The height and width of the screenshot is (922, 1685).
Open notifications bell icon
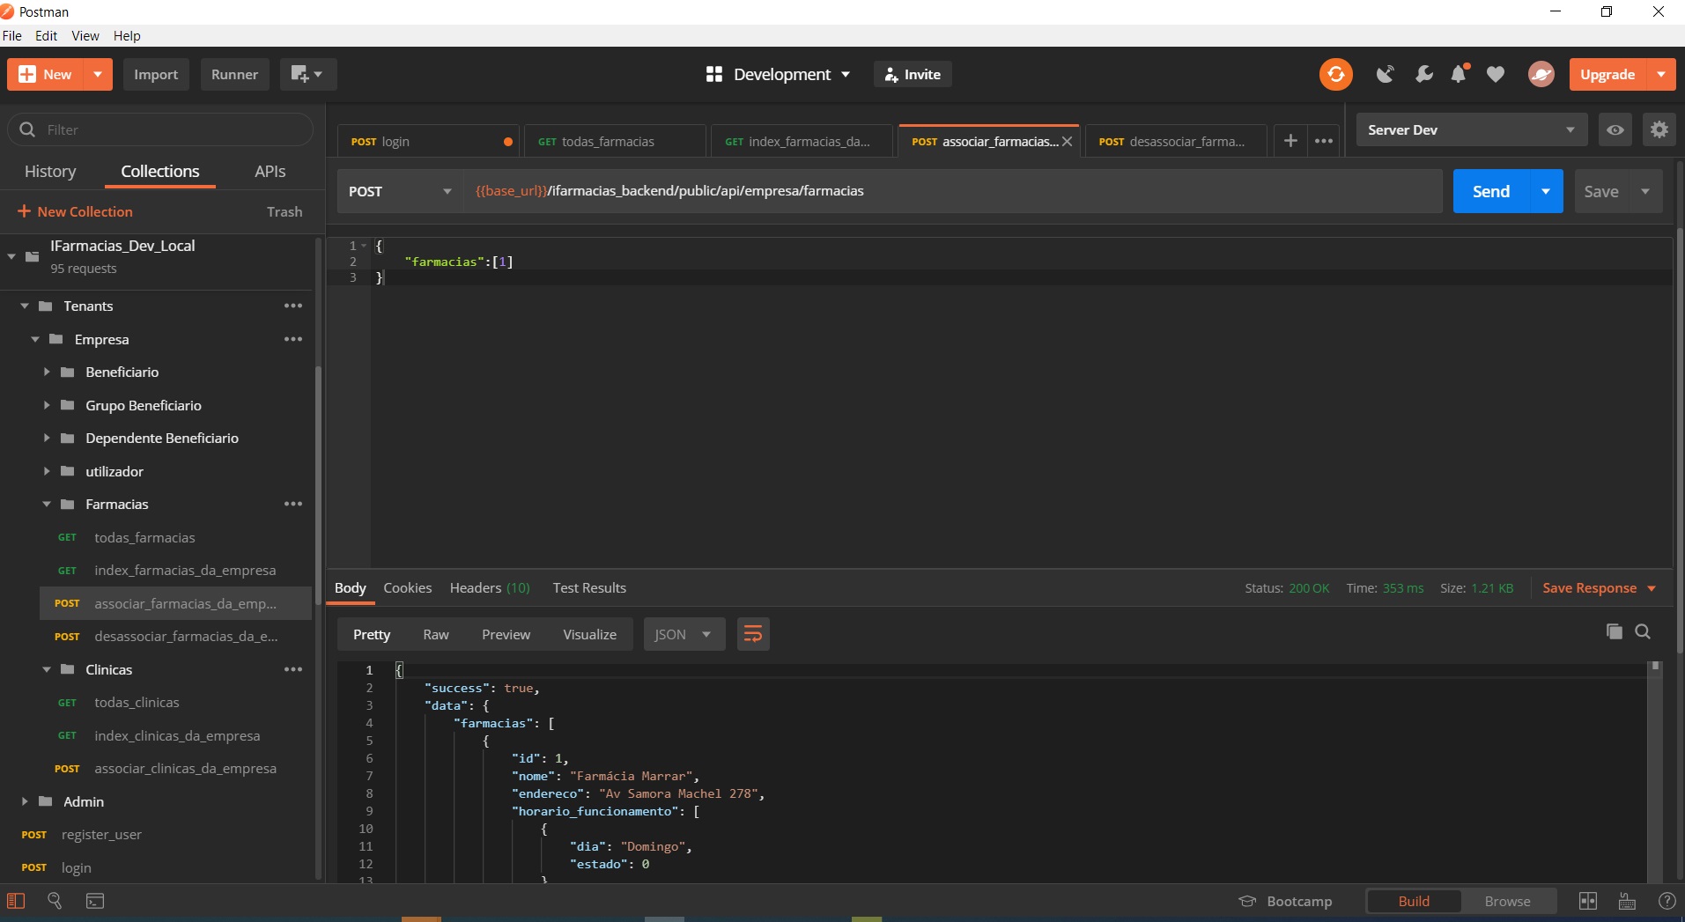tap(1460, 74)
